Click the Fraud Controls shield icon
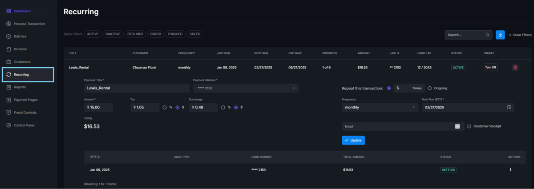This screenshot has width=534, height=189. pyautogui.click(x=9, y=113)
